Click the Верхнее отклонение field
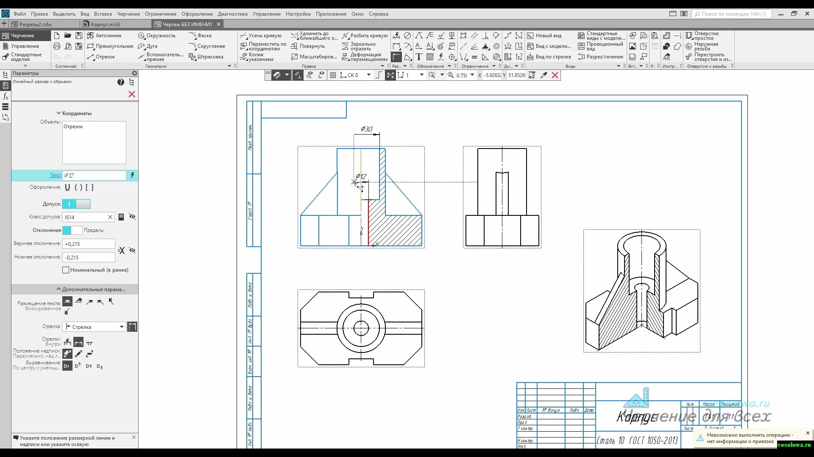 (89, 244)
